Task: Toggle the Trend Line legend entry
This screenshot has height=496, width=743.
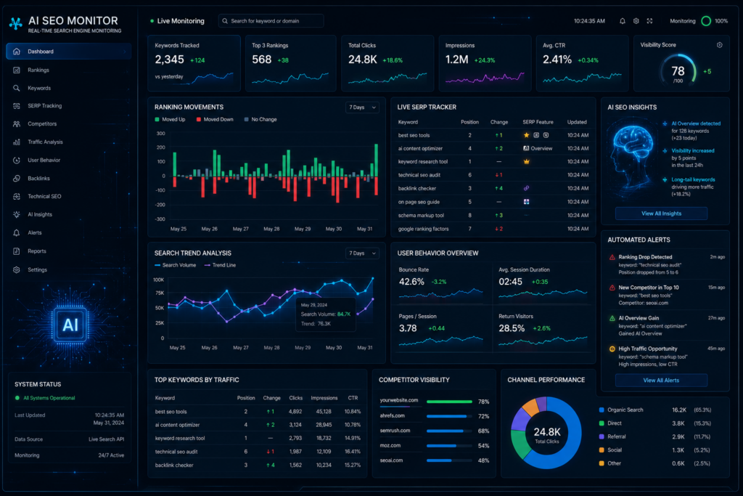Action: (220, 265)
